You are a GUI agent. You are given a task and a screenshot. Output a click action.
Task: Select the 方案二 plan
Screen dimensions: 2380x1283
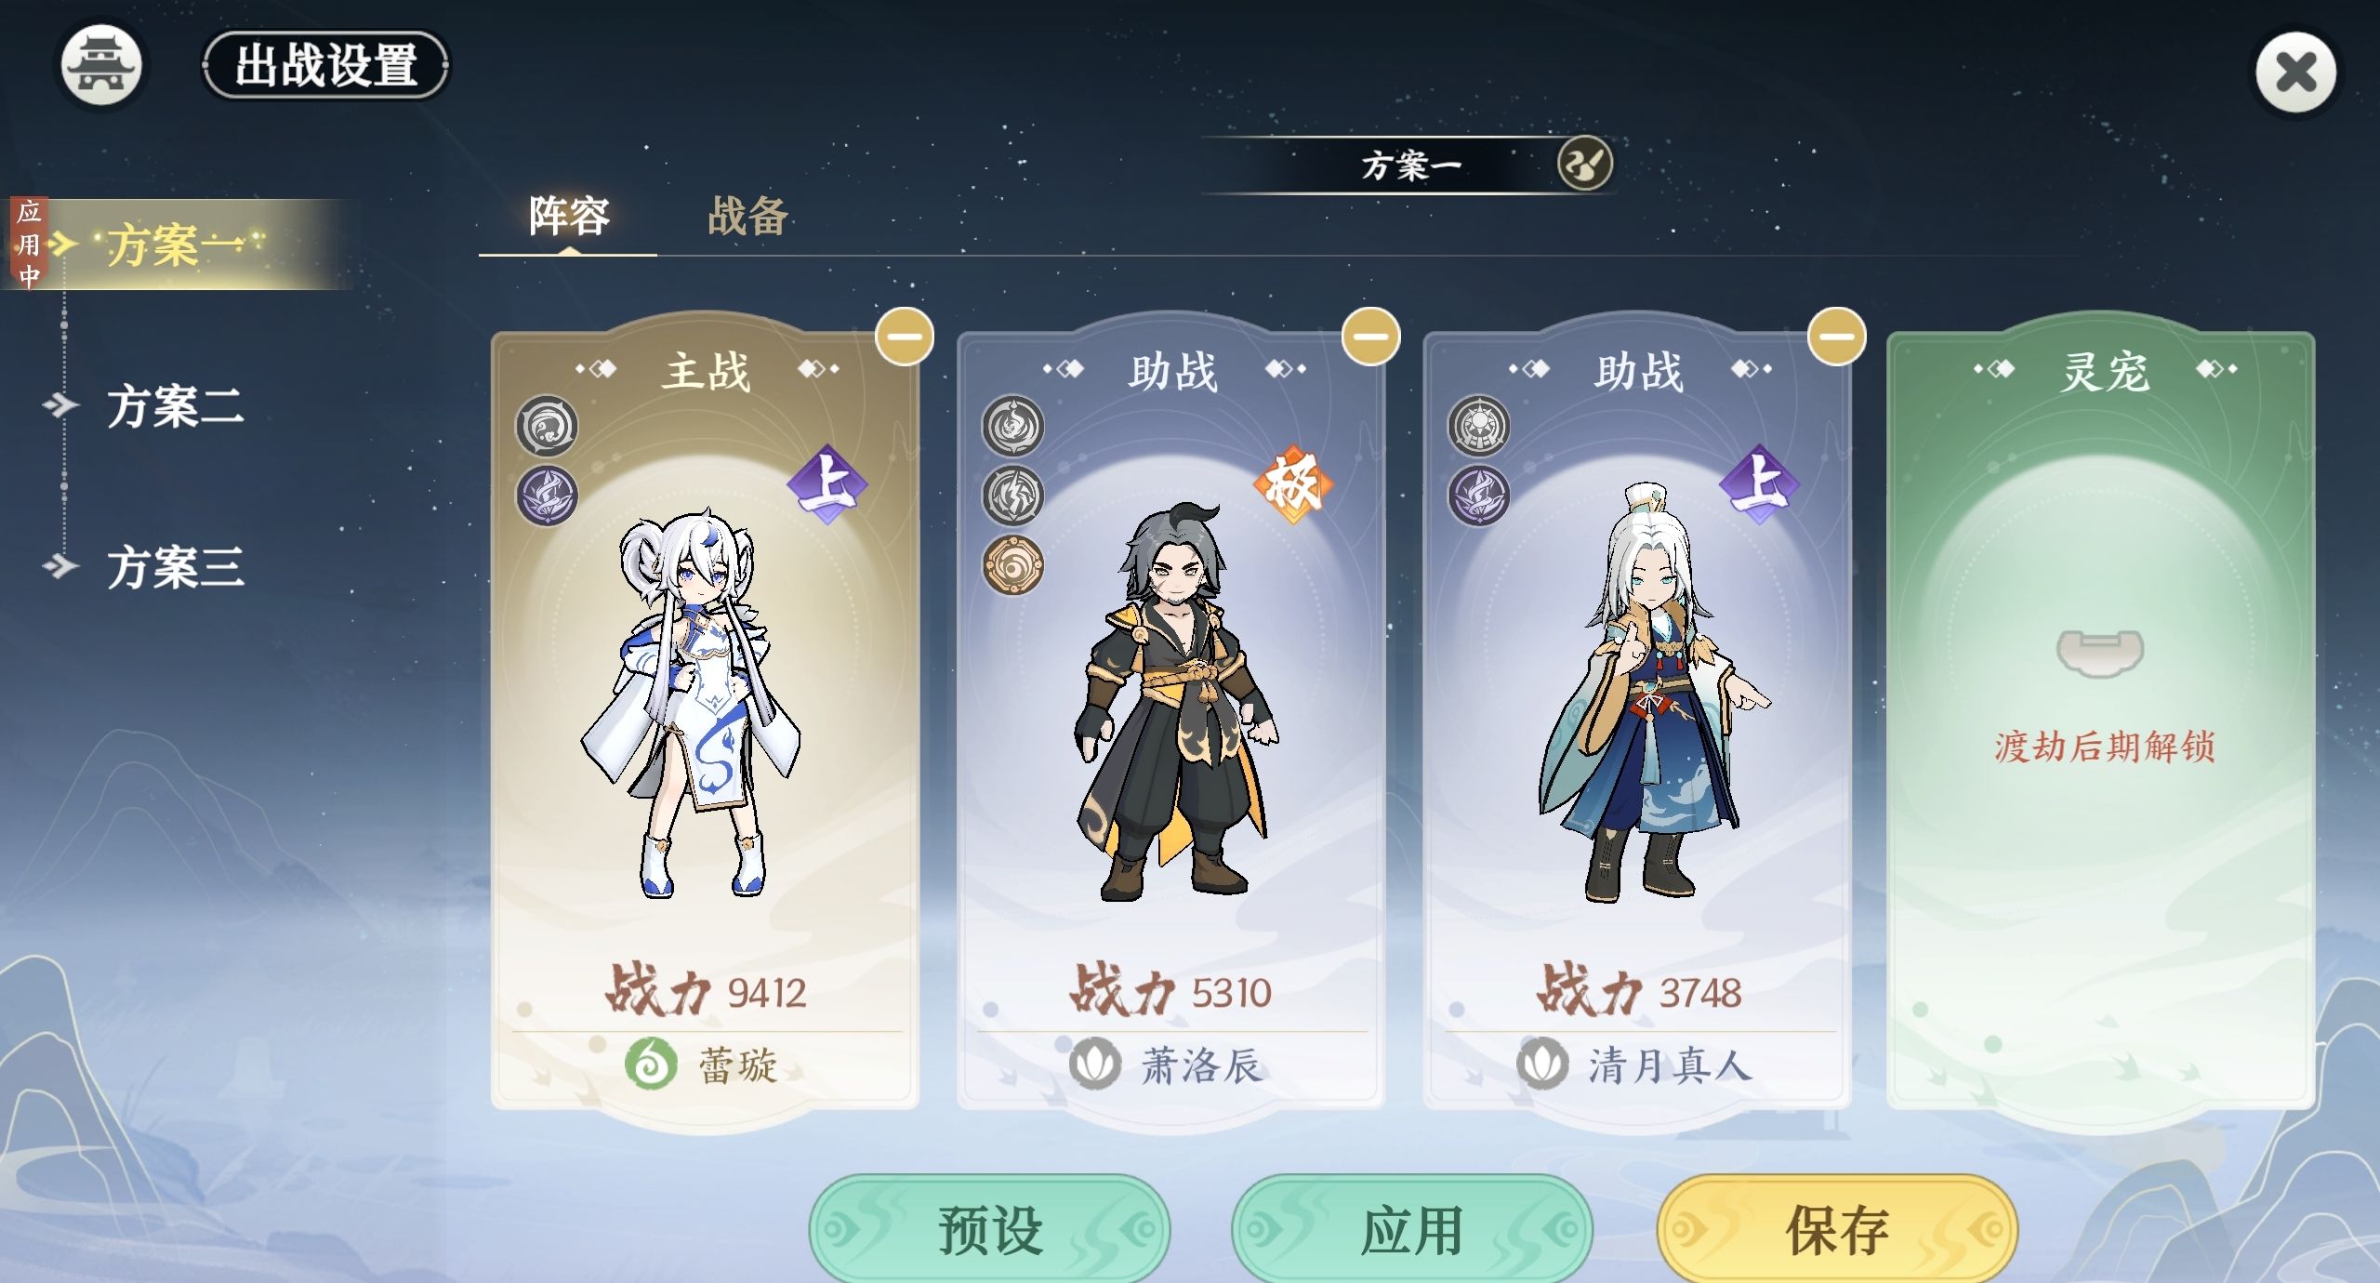tap(175, 406)
